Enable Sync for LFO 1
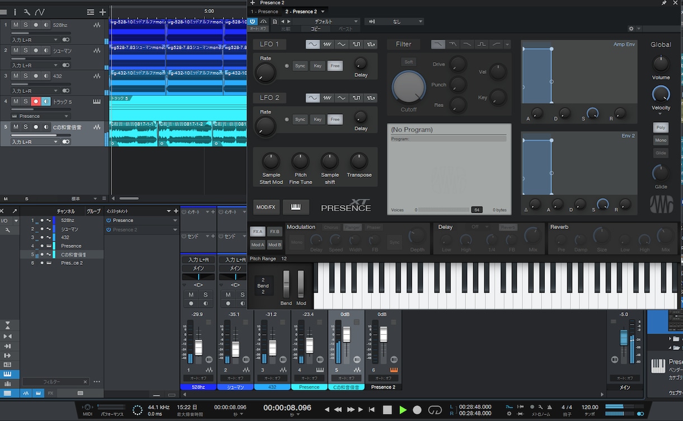Viewport: 683px width, 421px height. [x=300, y=66]
